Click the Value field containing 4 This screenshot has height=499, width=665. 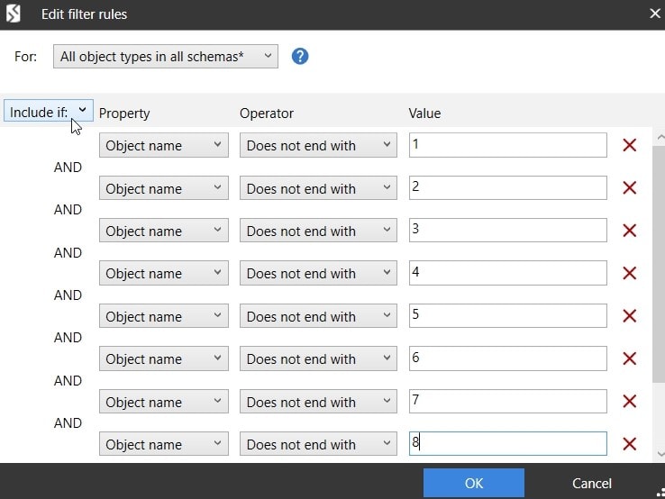pyautogui.click(x=507, y=273)
